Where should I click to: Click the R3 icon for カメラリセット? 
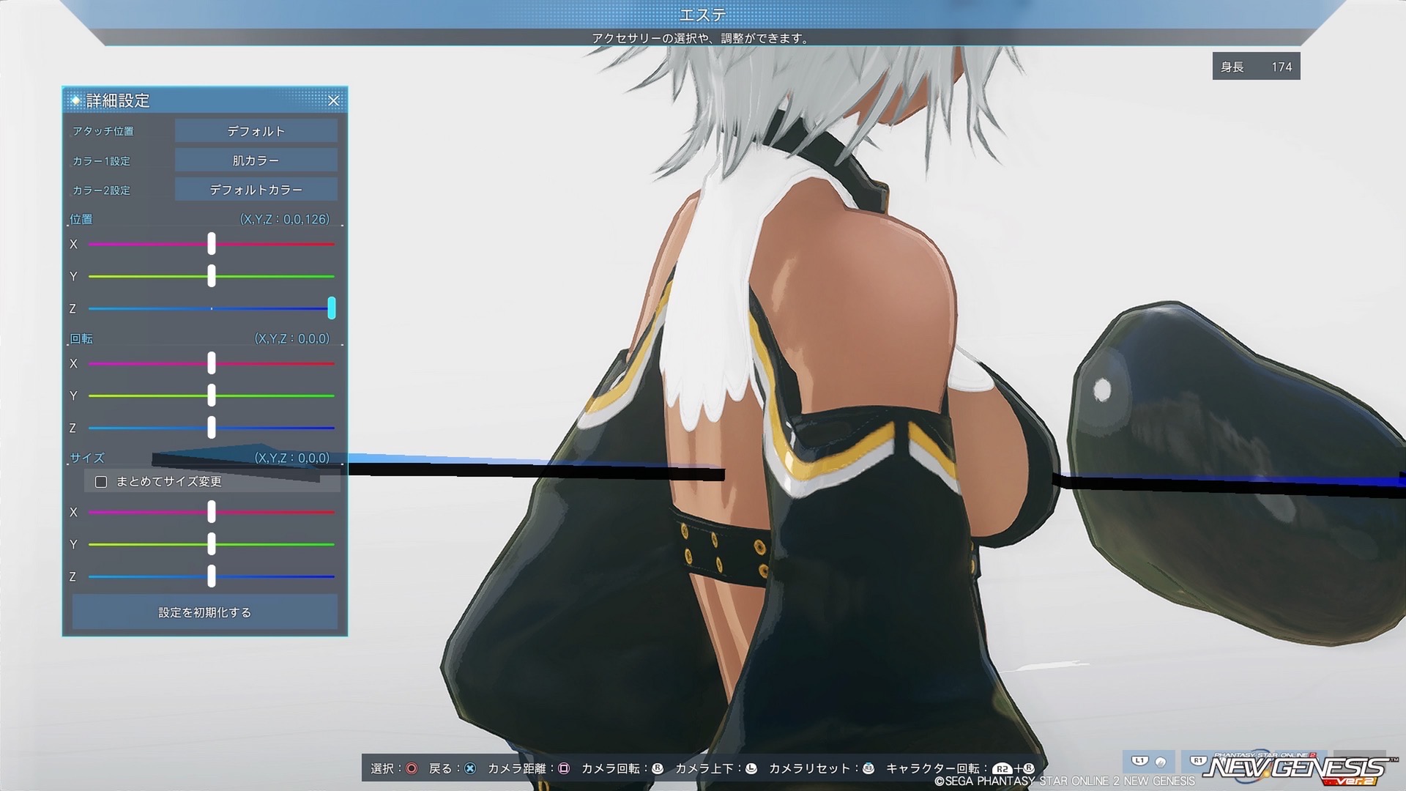point(868,768)
